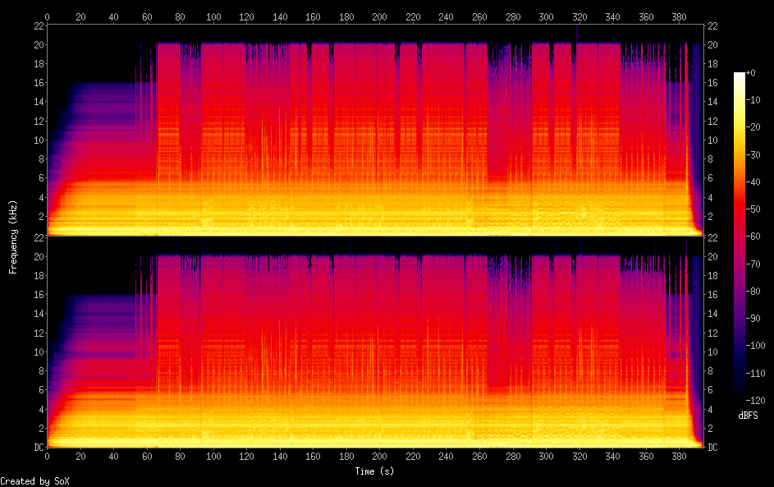The image size is (774, 487).
Task: Click the "DC" label on the bottom left axis
Action: 38,448
